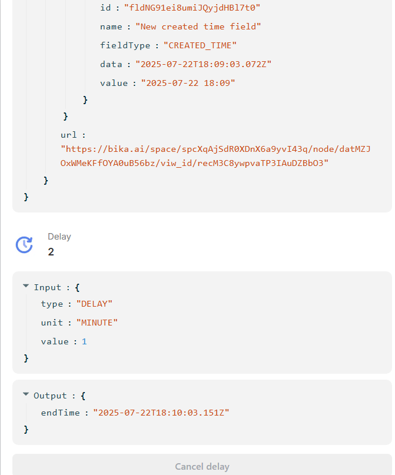Screen dimensions: 395x475
Task: Click the url key label
Action: (x=69, y=135)
